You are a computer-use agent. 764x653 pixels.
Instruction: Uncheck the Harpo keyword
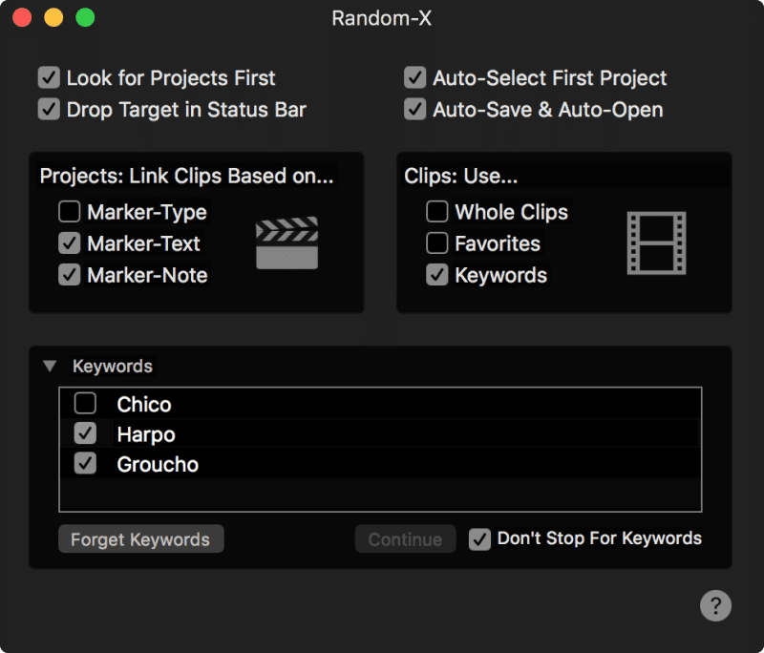click(x=85, y=434)
